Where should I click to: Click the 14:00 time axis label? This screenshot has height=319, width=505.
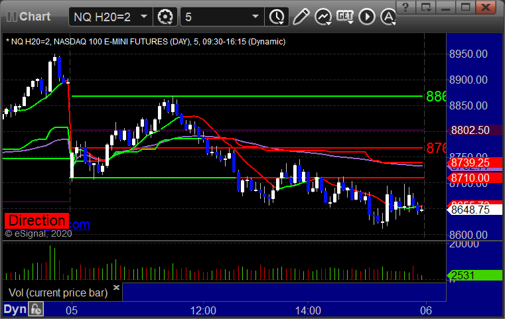coord(308,310)
